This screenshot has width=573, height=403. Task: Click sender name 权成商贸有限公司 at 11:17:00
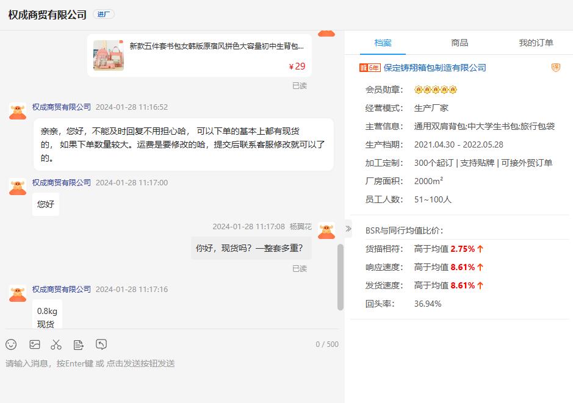(62, 182)
